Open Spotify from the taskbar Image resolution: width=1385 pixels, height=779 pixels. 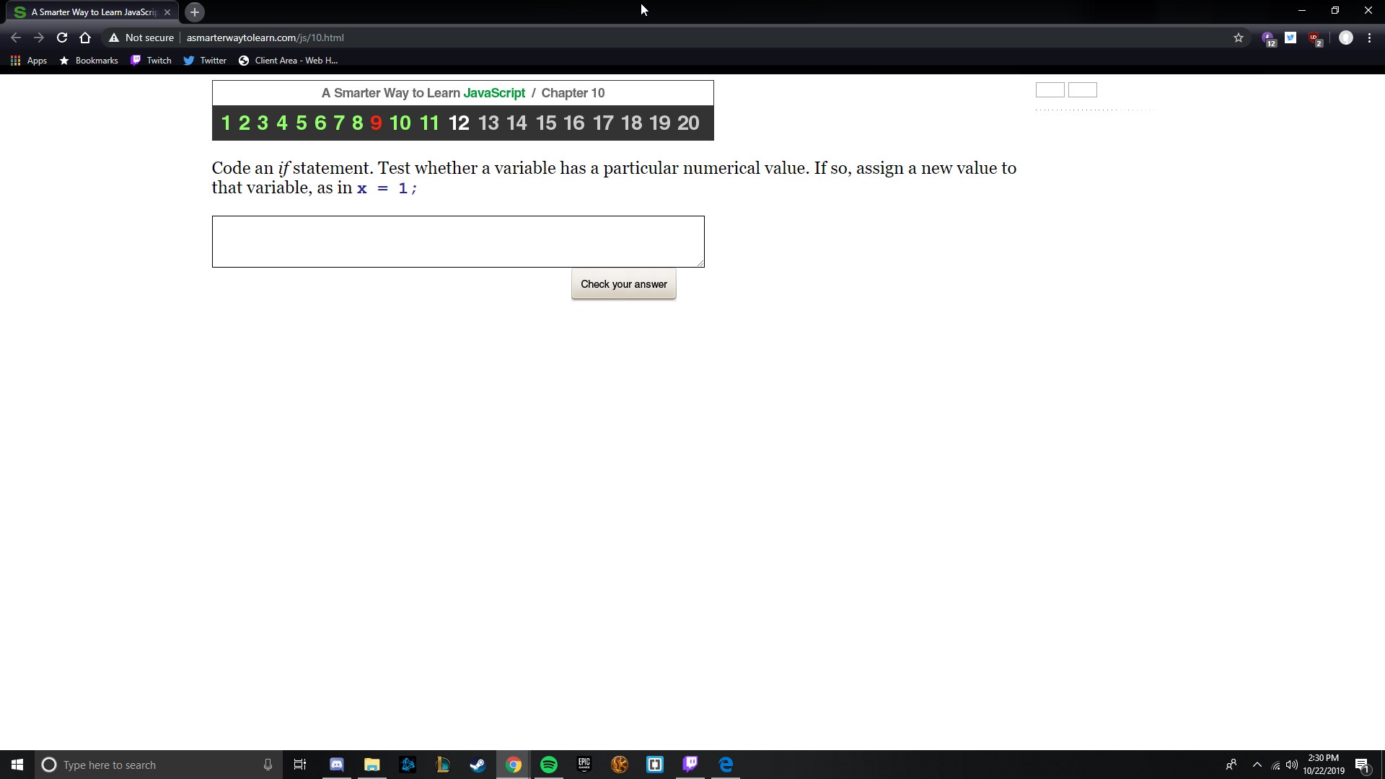tap(548, 765)
